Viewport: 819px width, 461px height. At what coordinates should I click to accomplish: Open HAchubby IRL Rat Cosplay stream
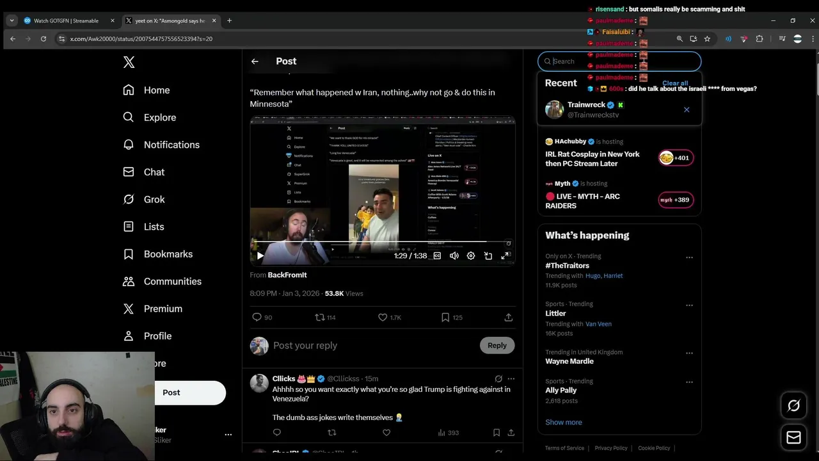coord(619,154)
